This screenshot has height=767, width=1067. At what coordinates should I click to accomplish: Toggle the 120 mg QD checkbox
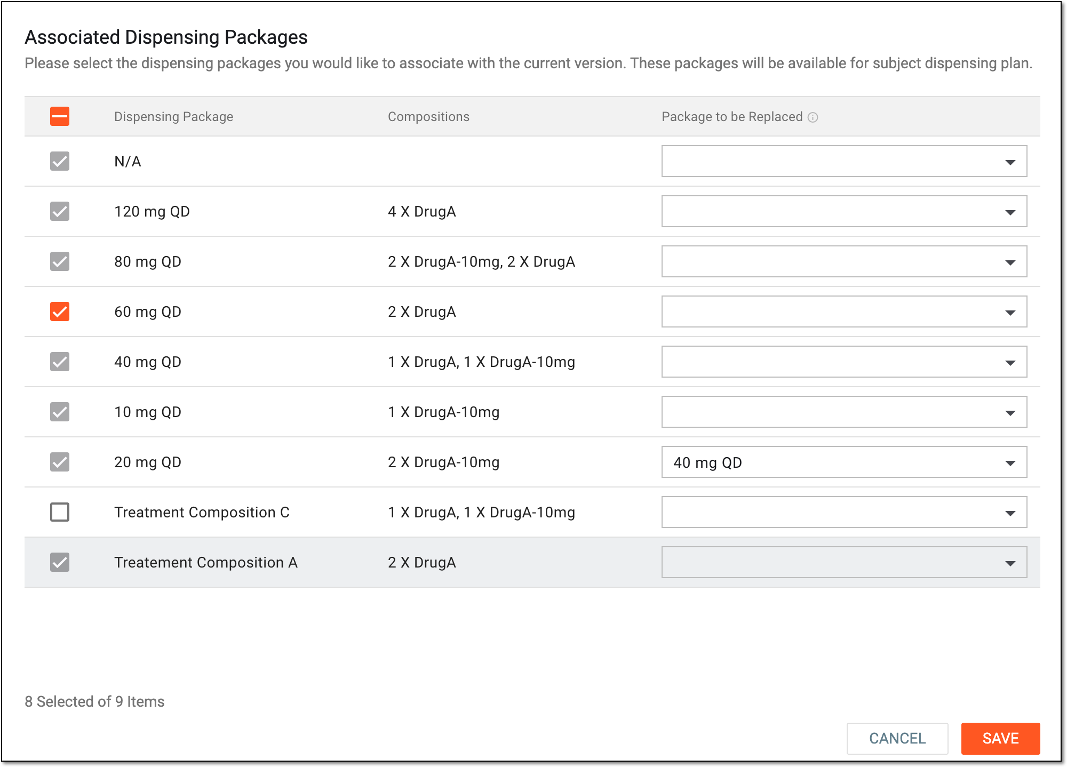[x=60, y=211]
